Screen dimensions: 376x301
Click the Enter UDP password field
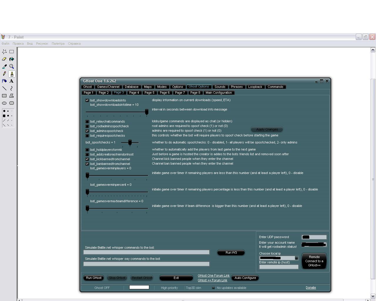coord(314,237)
